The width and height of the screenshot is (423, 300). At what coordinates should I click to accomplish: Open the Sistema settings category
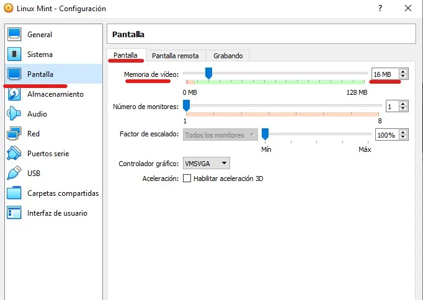tap(40, 54)
